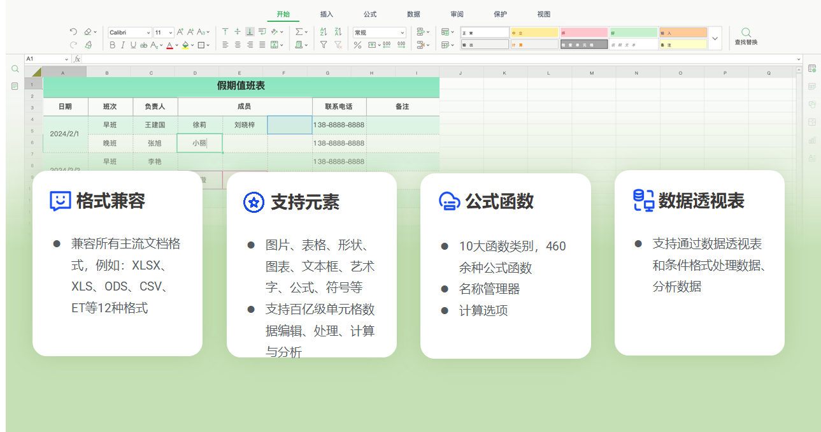
Task: Apply percent number format
Action: coord(357,45)
